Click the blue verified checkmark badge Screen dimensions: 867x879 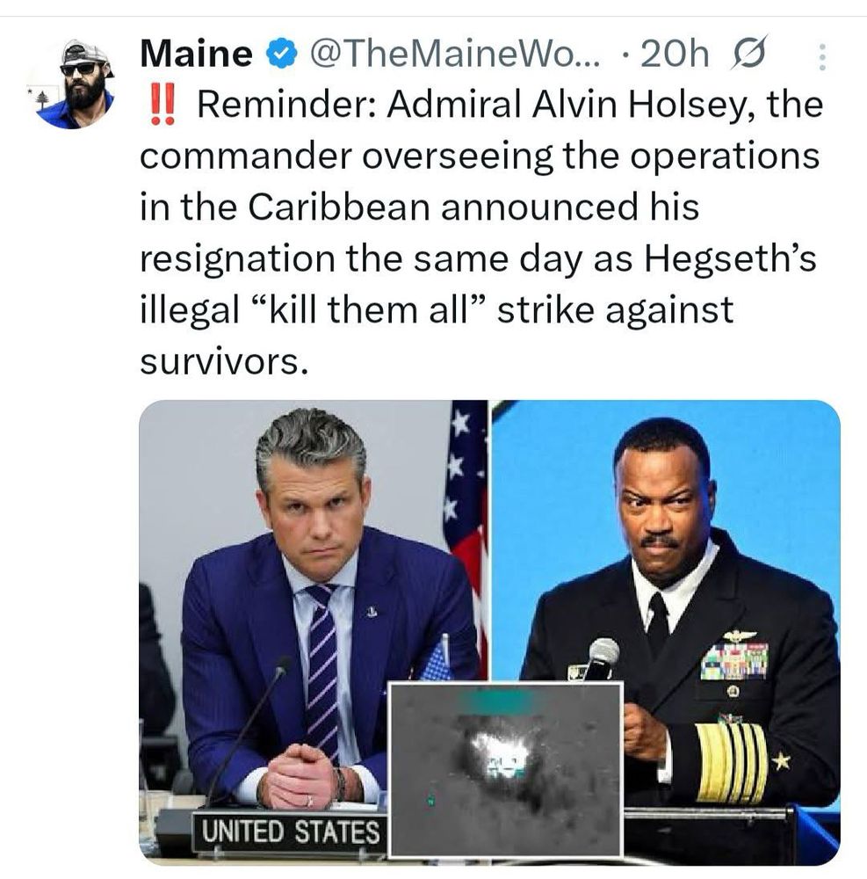[x=280, y=54]
